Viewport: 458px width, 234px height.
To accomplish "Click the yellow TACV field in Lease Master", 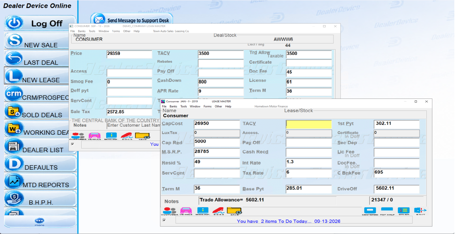I will pyautogui.click(x=309, y=124).
